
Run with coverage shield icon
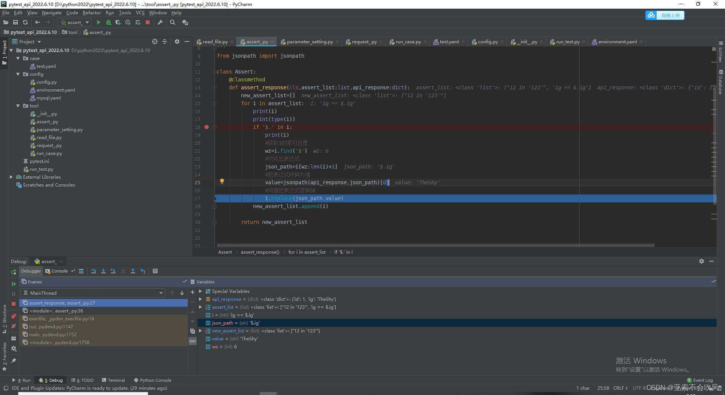tap(118, 23)
